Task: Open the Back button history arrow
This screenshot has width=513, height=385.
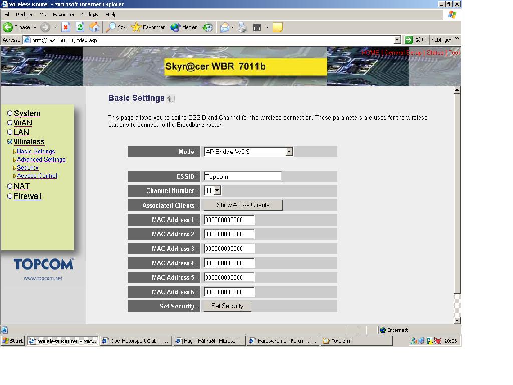Action: click(x=35, y=27)
